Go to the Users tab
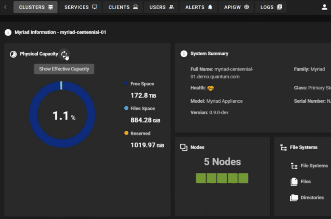Viewport: 331px width, 219px height. point(161,7)
